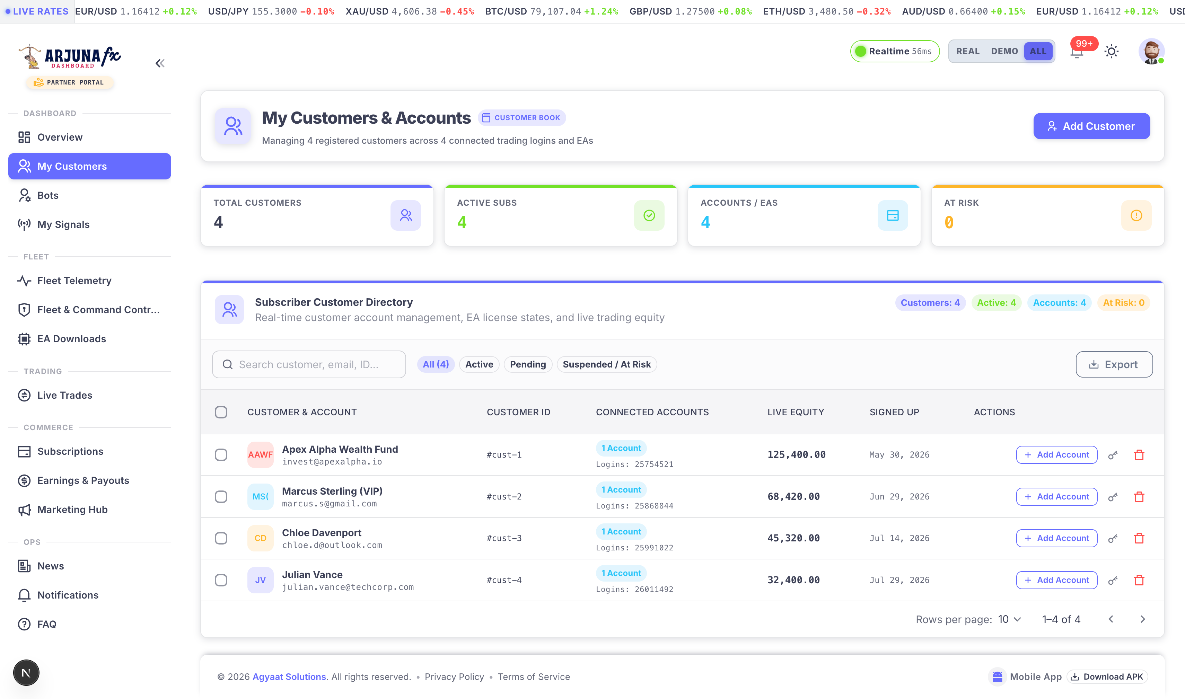Delete Julian Vance with trash icon
The height and width of the screenshot is (699, 1185).
click(1139, 580)
